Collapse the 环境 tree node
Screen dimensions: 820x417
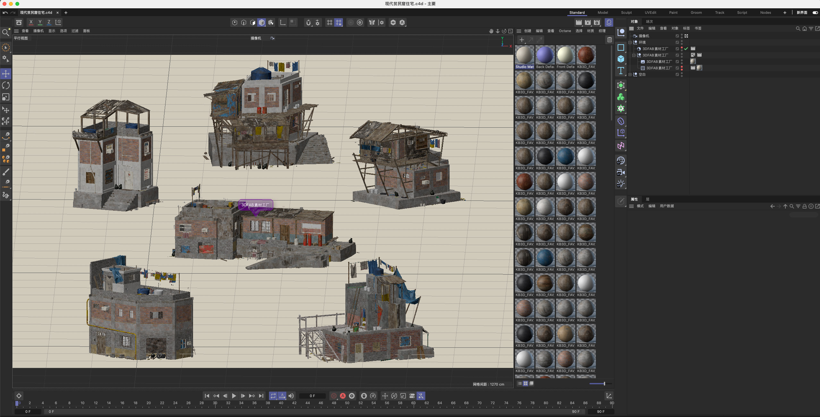pos(630,42)
